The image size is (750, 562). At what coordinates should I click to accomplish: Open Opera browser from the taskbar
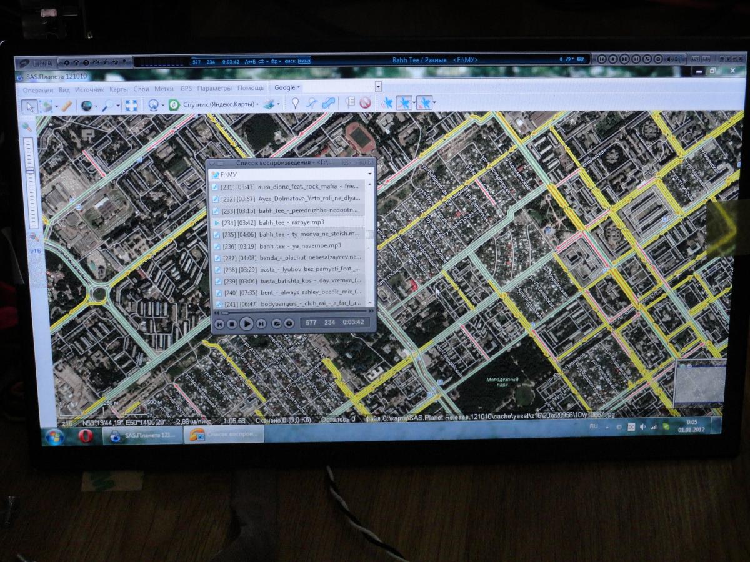85,435
